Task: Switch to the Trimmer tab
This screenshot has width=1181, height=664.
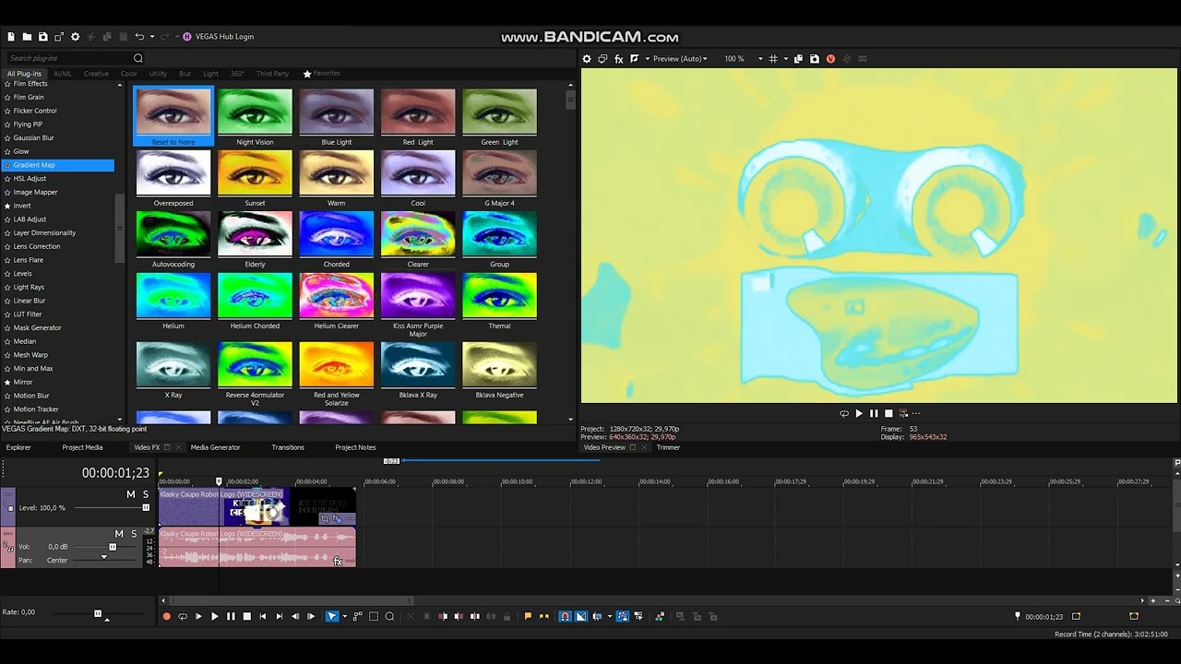Action: coord(668,447)
